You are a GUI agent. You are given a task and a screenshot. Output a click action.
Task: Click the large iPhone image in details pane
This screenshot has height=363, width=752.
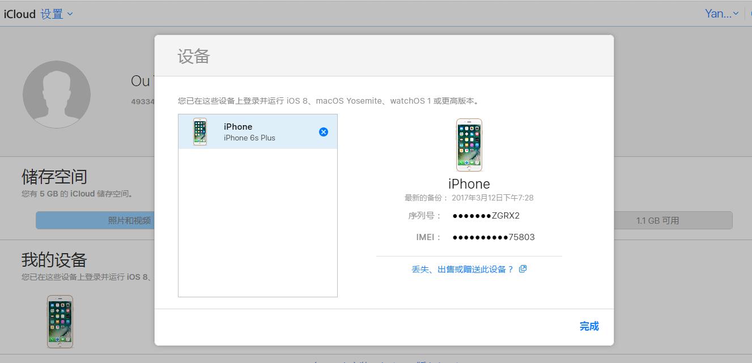(469, 145)
